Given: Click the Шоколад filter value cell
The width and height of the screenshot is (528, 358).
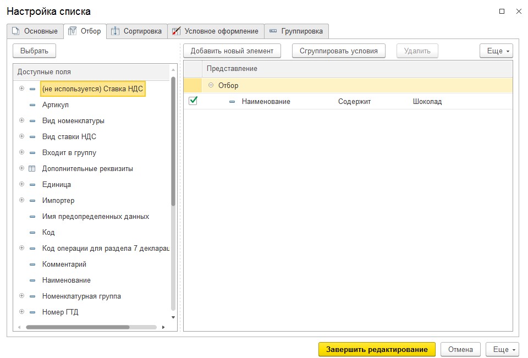Looking at the screenshot, I should [427, 102].
